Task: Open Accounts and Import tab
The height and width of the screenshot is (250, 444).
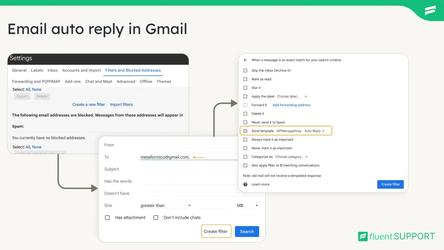Action: point(82,70)
